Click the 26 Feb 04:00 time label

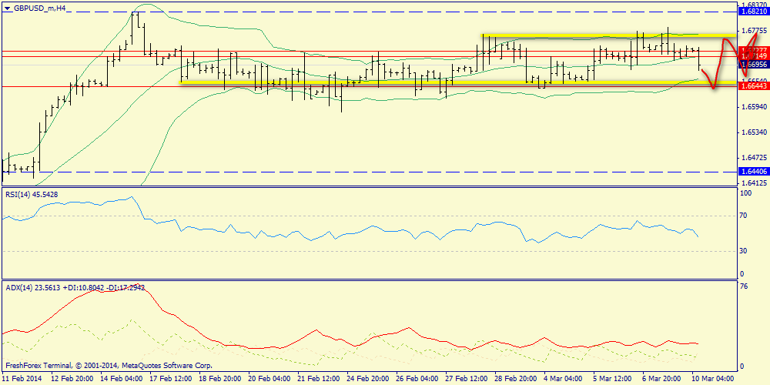[x=416, y=379]
